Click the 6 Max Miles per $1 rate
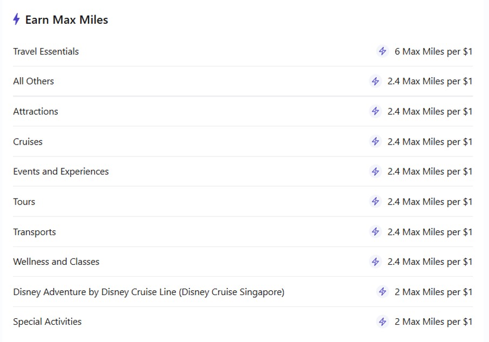The width and height of the screenshot is (489, 342). pos(433,52)
